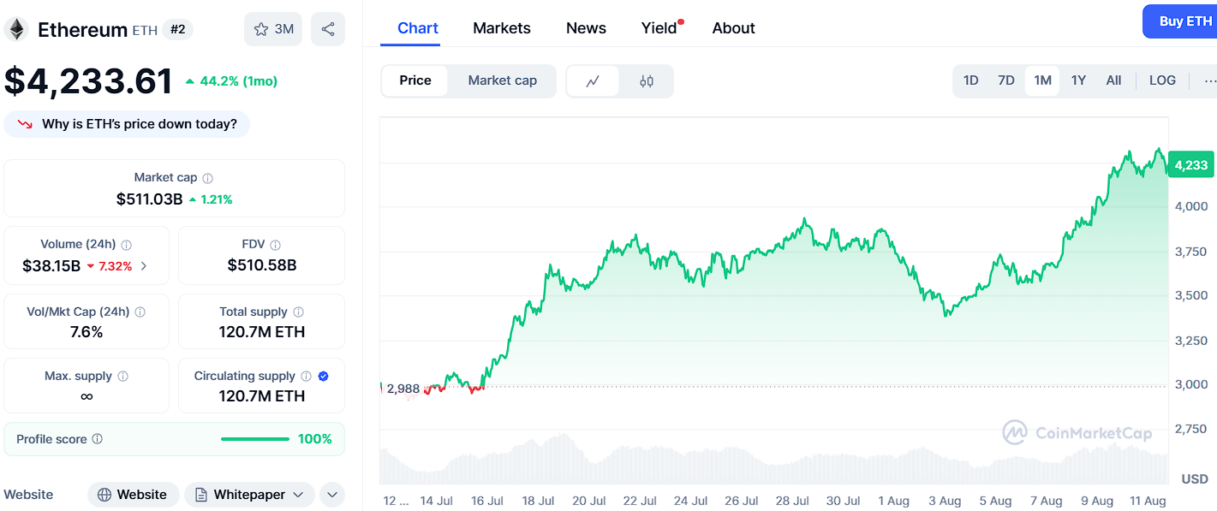Click the blue verified badge on Circulating supply

[x=323, y=377]
